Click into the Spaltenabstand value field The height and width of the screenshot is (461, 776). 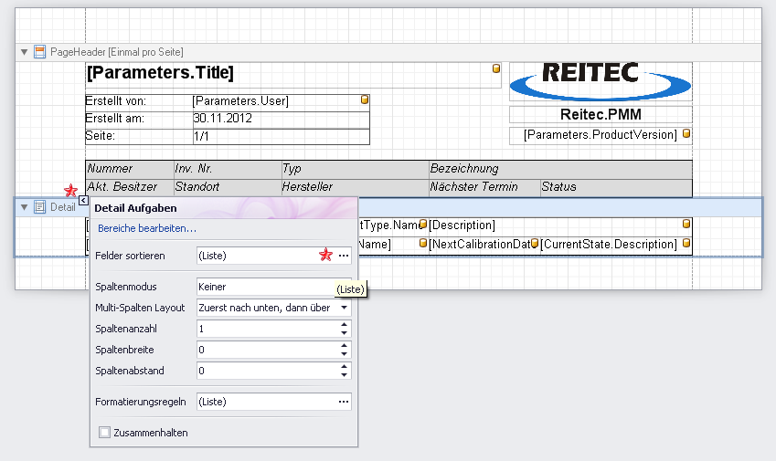coord(265,371)
